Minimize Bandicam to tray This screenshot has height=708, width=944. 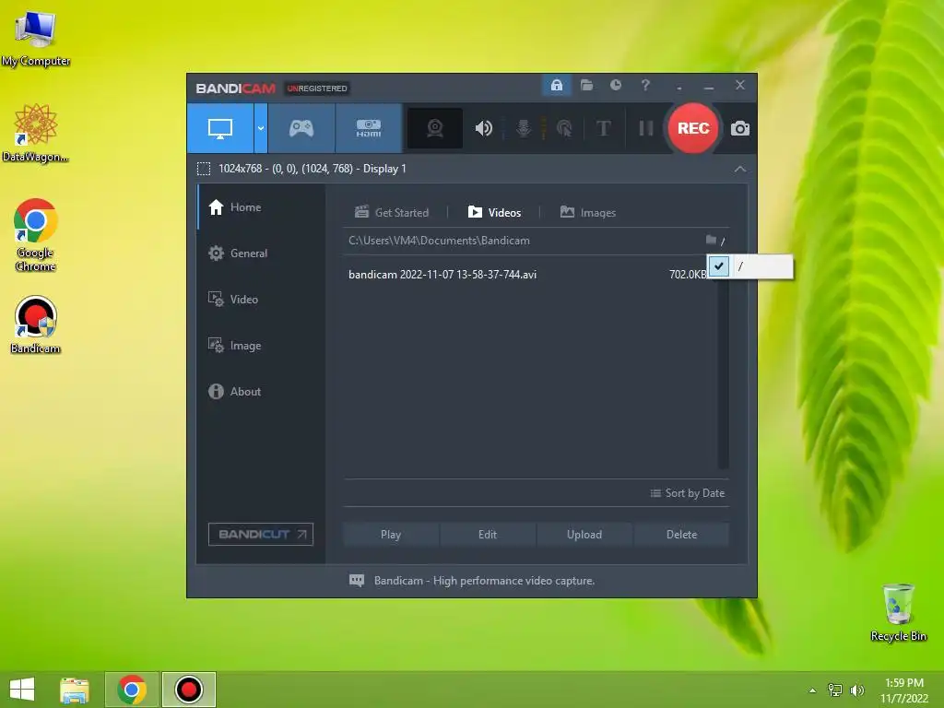point(679,88)
